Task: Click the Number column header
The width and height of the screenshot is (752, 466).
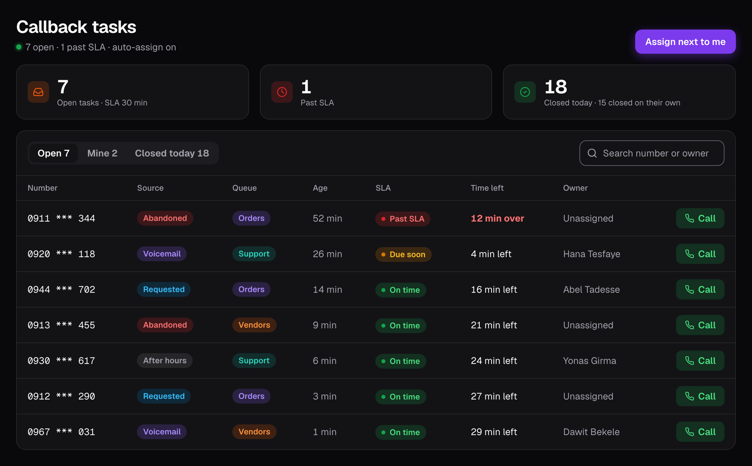Action: (x=42, y=188)
